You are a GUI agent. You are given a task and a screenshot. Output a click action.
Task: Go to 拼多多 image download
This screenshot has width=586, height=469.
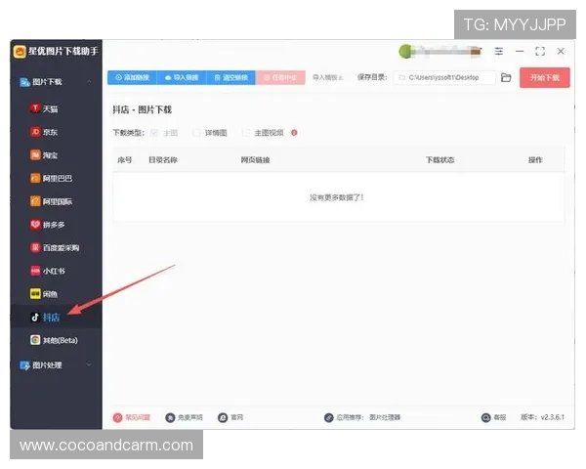[48, 225]
